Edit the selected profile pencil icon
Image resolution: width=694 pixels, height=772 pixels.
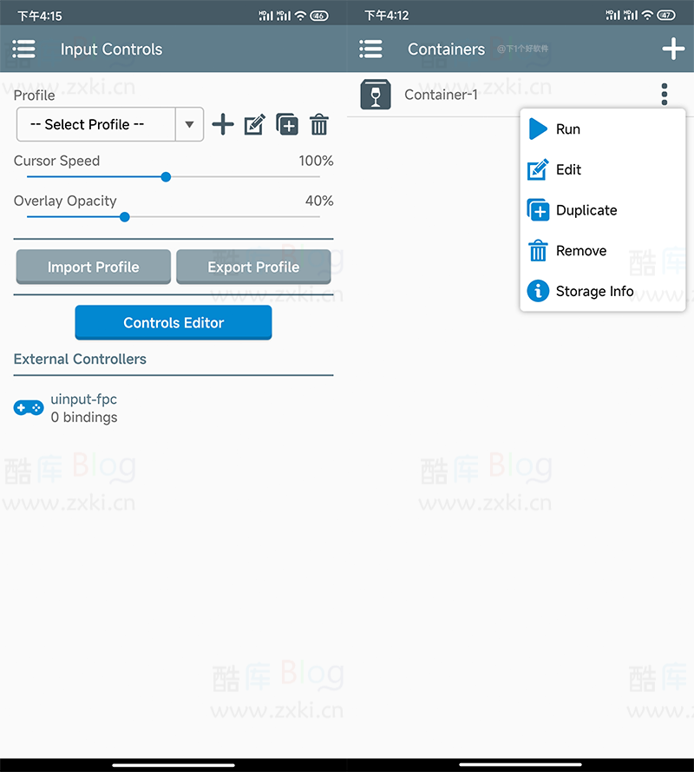coord(255,124)
